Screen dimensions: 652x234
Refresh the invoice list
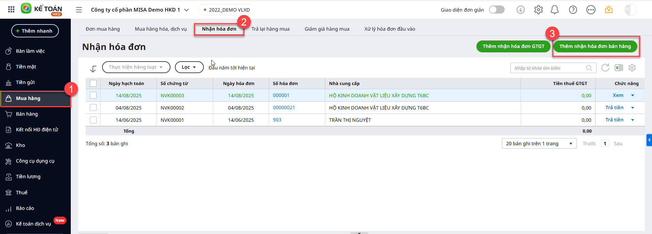[x=605, y=68]
